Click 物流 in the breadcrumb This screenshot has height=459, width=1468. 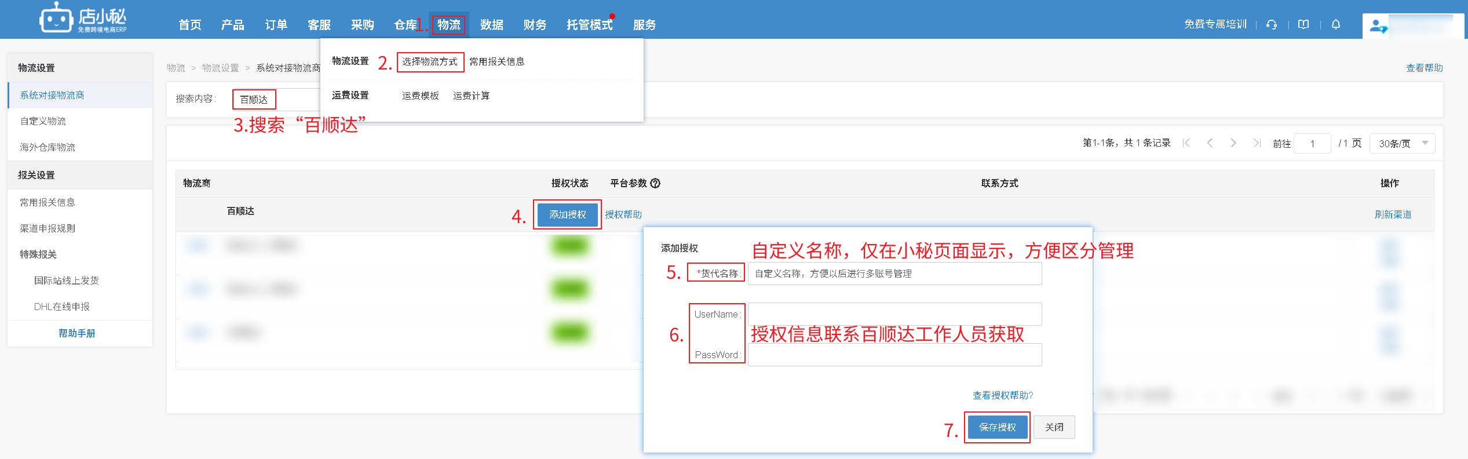176,68
